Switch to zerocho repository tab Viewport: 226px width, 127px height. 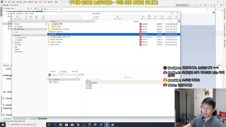53,21
